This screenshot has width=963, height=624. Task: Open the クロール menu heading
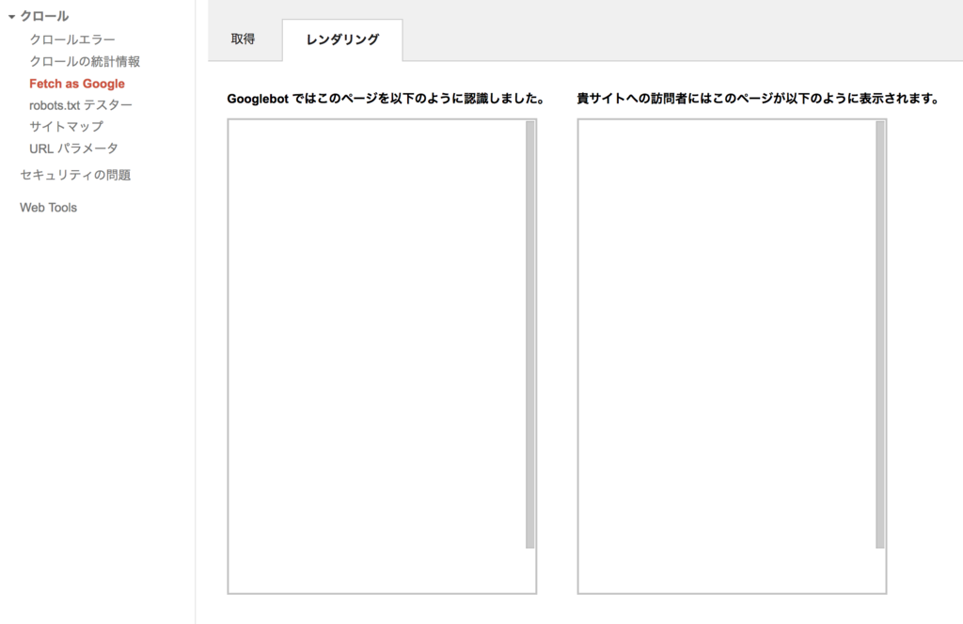(x=44, y=16)
